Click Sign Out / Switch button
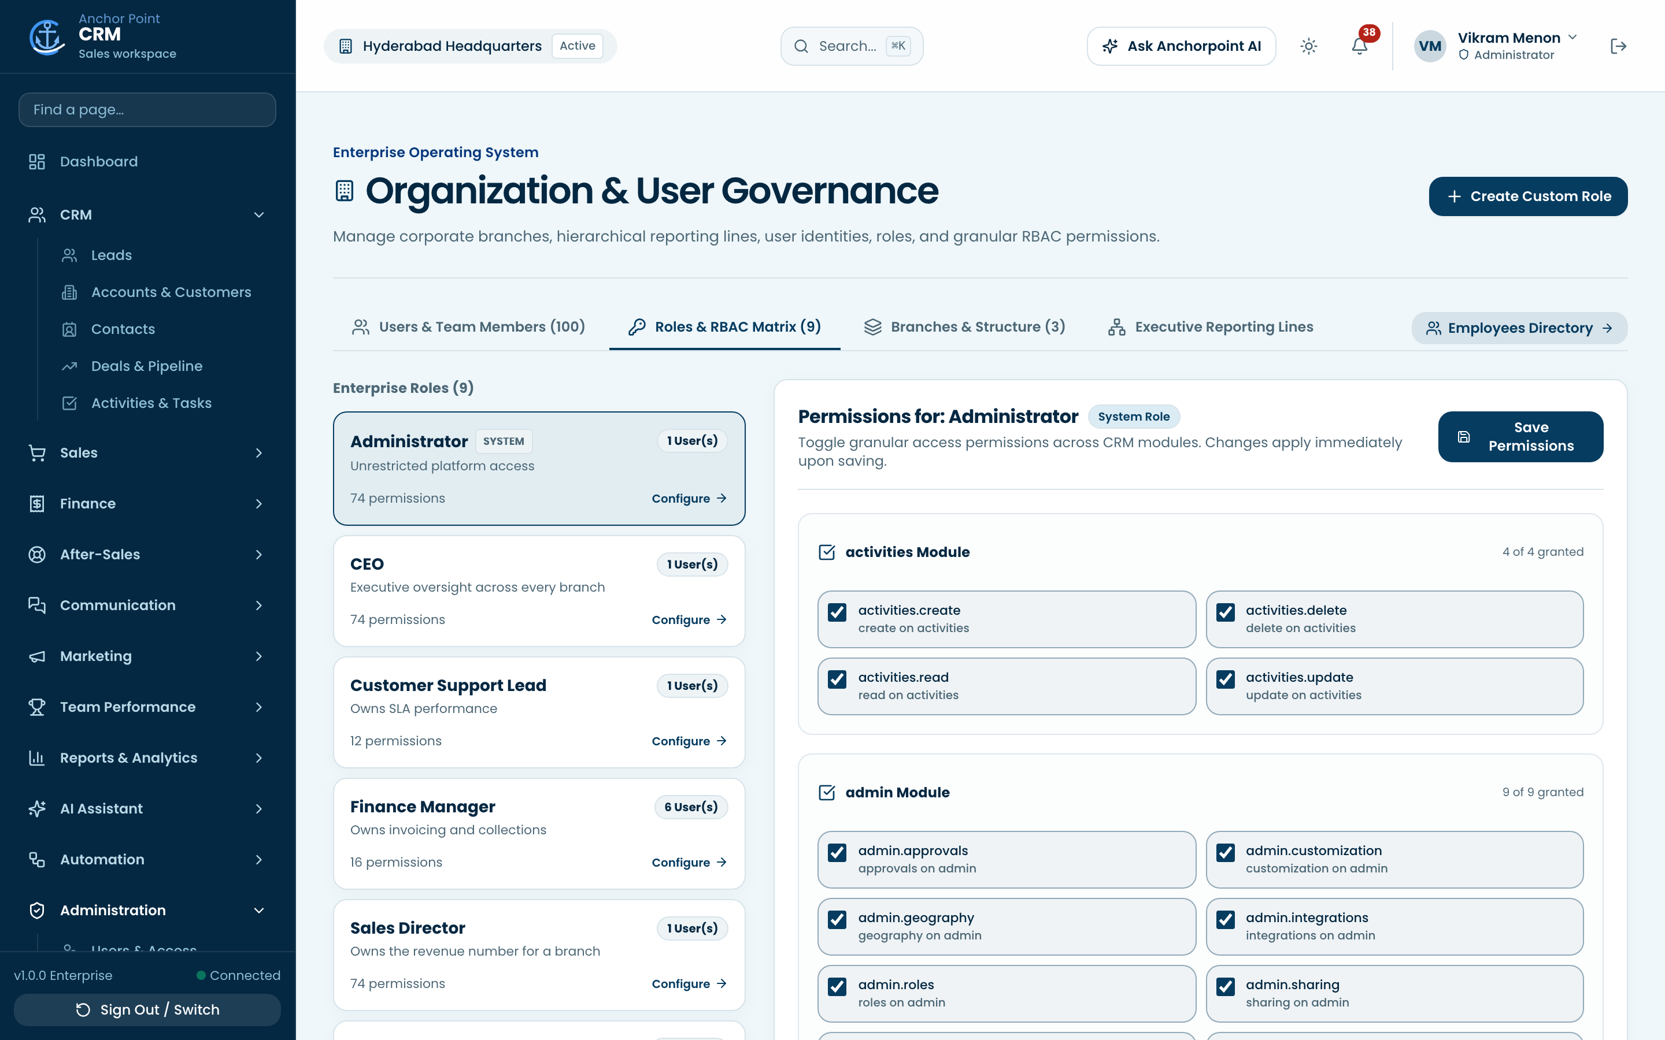This screenshot has height=1040, width=1665. (x=147, y=1010)
